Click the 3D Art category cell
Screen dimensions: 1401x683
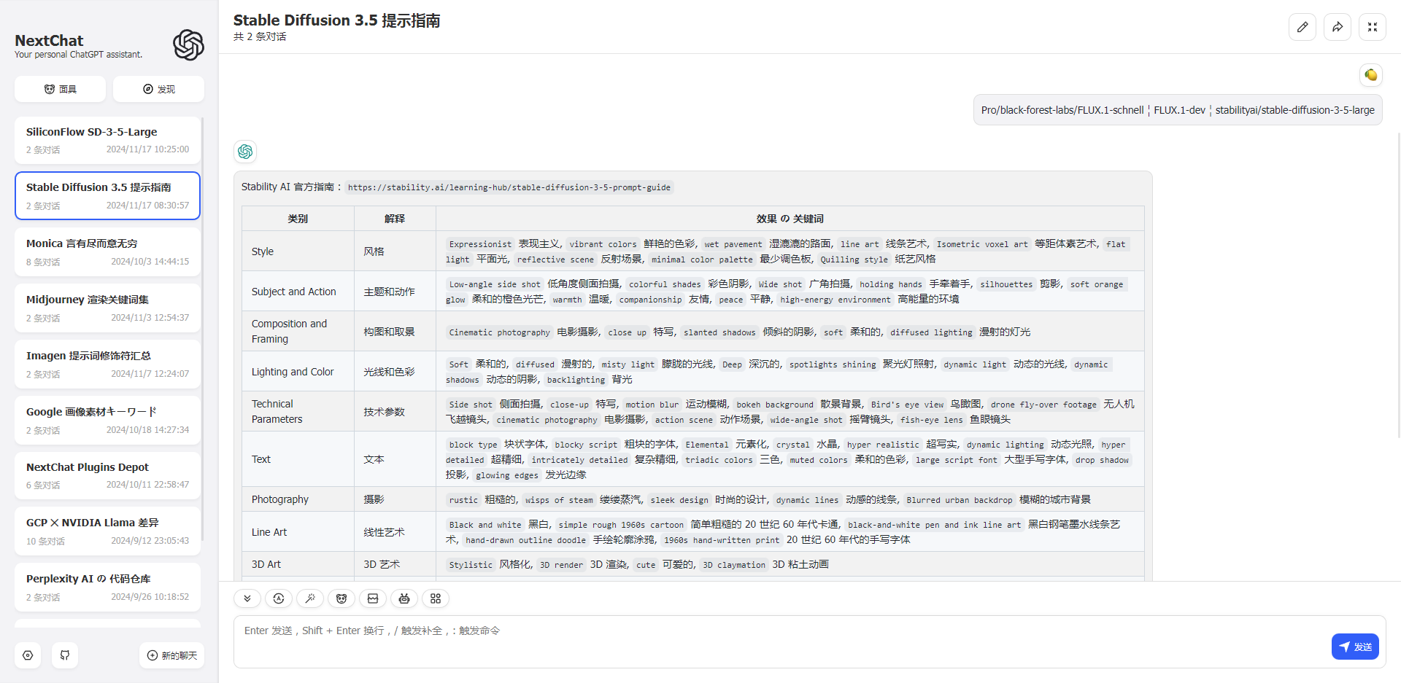(298, 564)
